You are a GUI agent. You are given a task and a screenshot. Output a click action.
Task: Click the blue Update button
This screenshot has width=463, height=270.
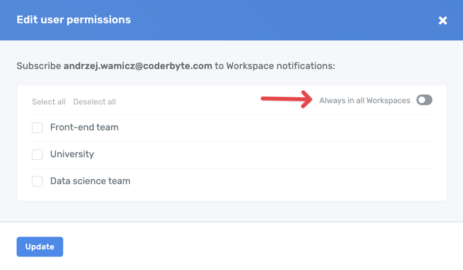[40, 246]
